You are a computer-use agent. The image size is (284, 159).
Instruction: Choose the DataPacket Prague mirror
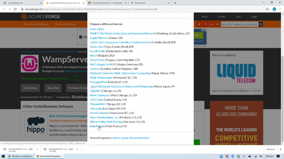coord(97,60)
